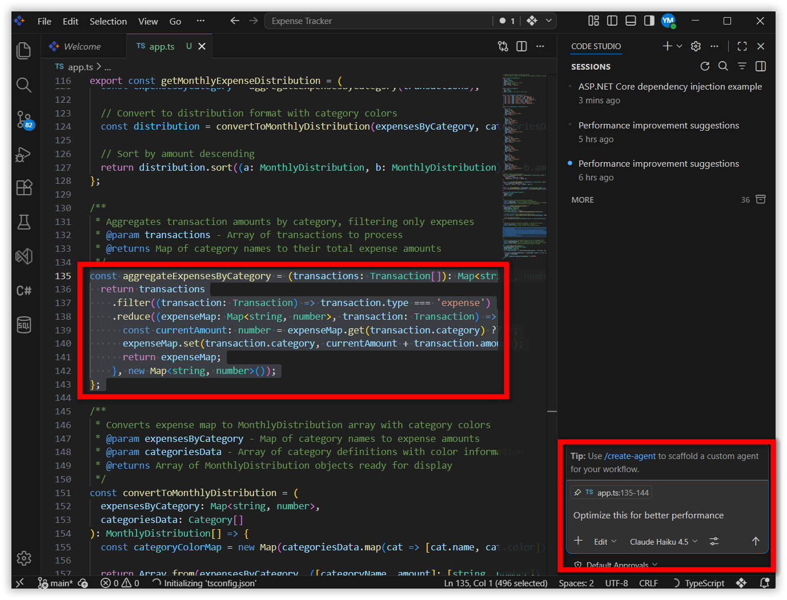The width and height of the screenshot is (787, 600).
Task: Search sessions with the magnifier icon
Action: coord(723,66)
